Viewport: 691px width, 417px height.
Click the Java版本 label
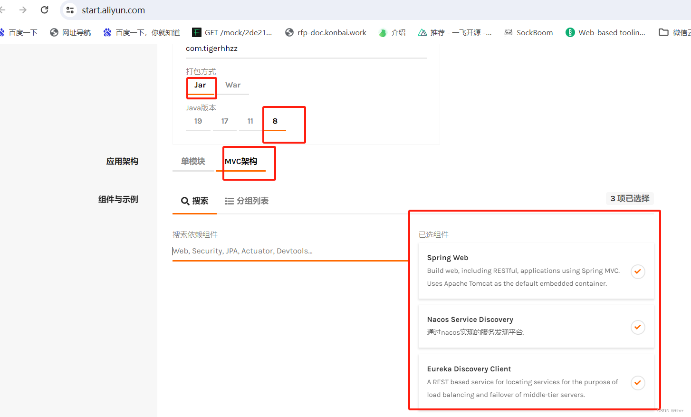[201, 108]
